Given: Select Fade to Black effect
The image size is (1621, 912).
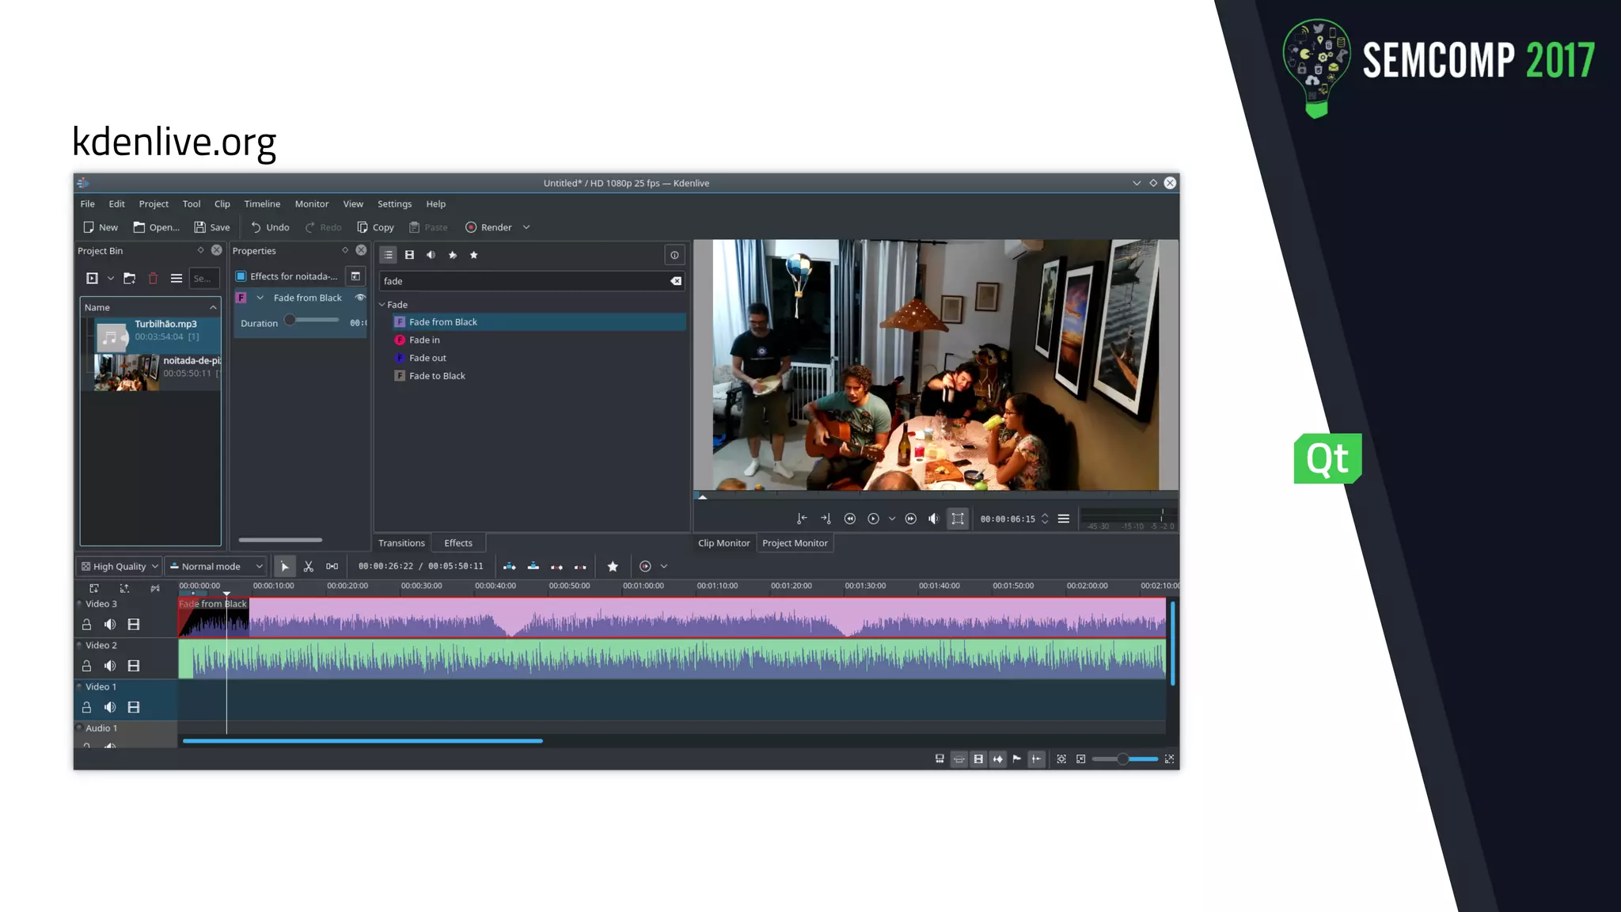Looking at the screenshot, I should (x=437, y=376).
